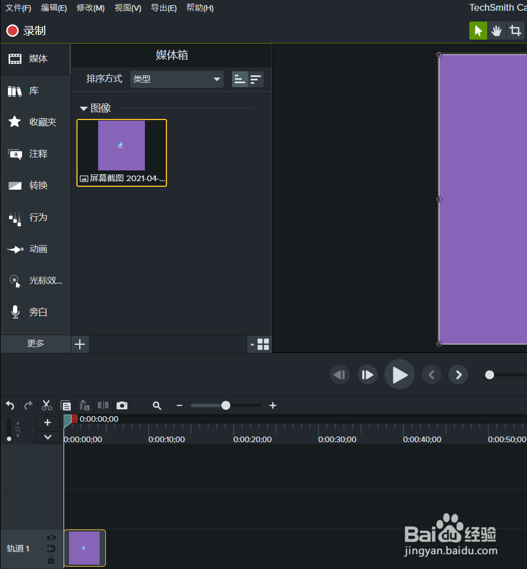Viewport: 527px width, 569px height.
Task: Open the Edit menu
Action: click(x=54, y=8)
